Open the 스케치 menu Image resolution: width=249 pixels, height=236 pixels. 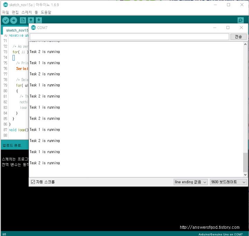click(x=27, y=12)
